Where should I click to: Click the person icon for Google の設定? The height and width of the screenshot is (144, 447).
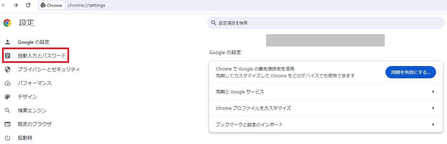coord(8,42)
